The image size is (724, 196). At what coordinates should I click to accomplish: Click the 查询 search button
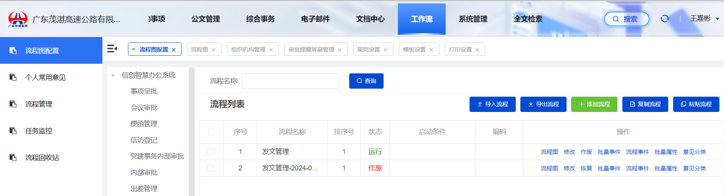click(366, 81)
